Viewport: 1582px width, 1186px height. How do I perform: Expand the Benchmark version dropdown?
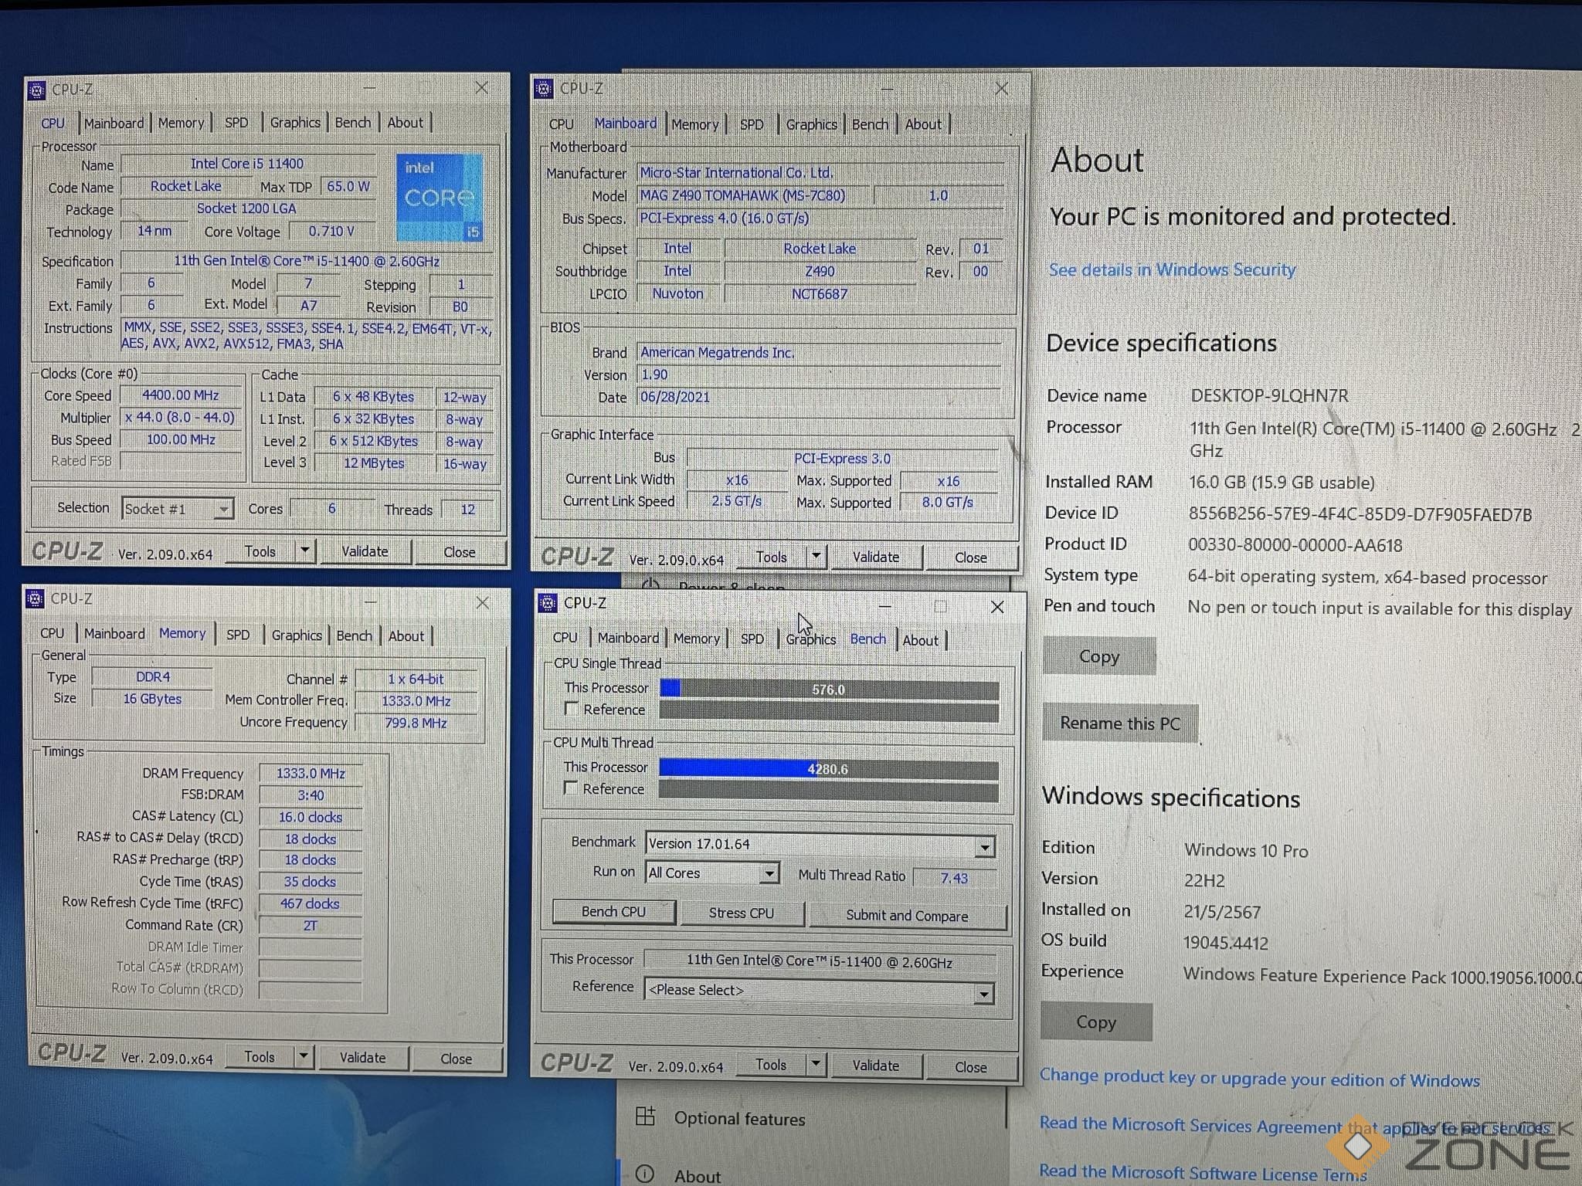coord(984,847)
